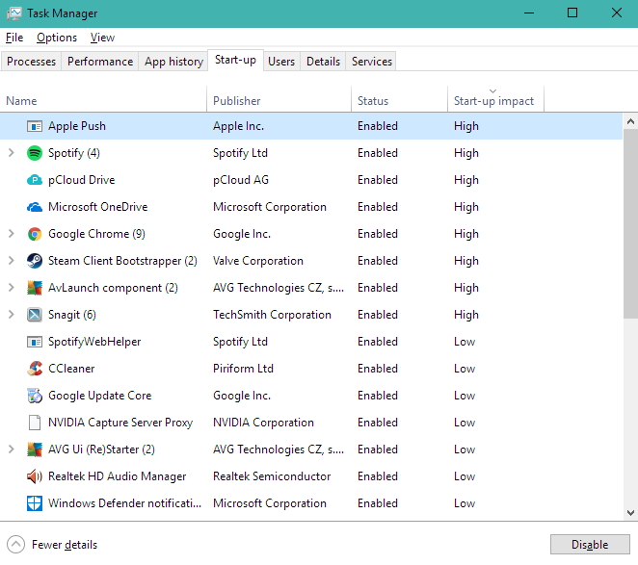638x565 pixels.
Task: Select the Windows Defender notification row name
Action: 124,503
